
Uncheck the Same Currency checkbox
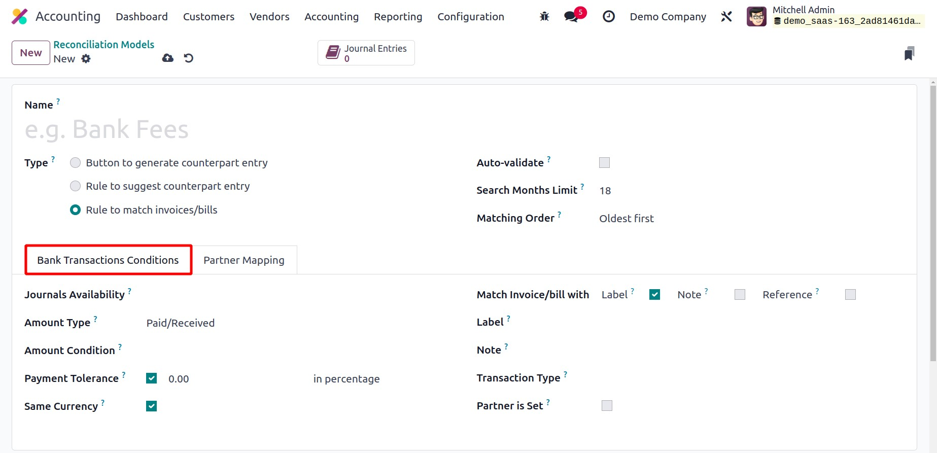(151, 406)
